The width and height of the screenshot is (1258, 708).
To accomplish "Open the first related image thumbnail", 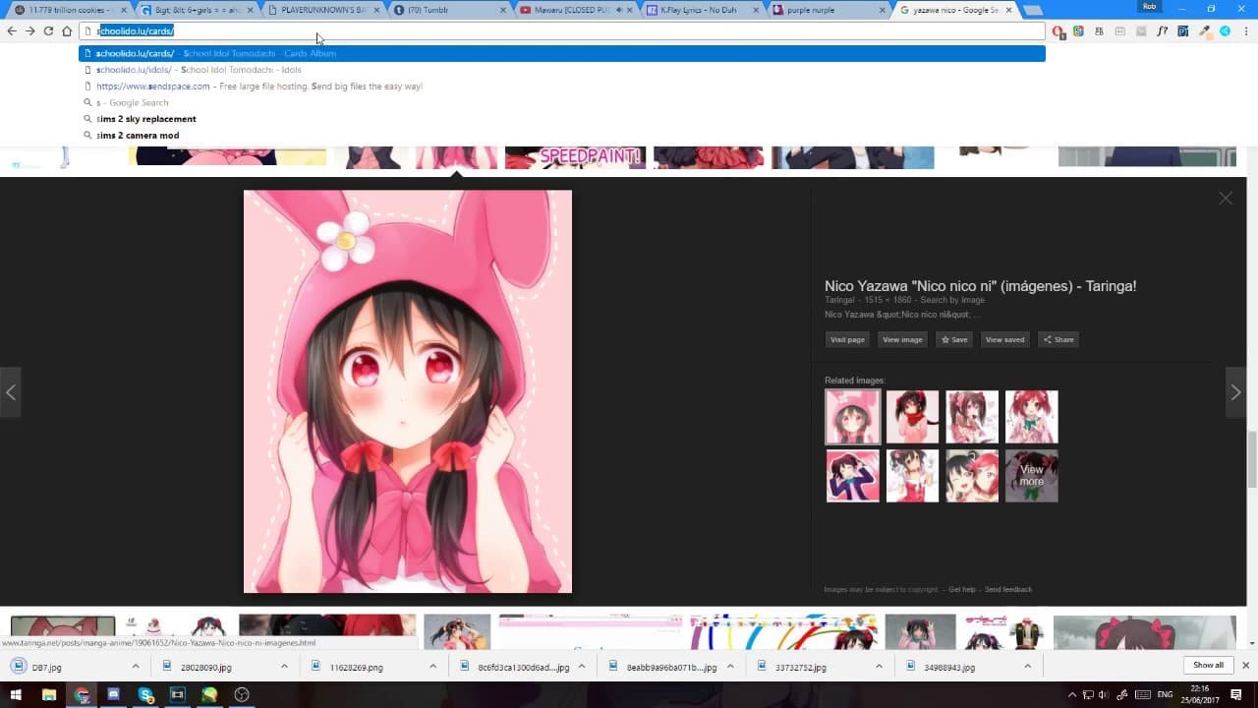I will [853, 417].
